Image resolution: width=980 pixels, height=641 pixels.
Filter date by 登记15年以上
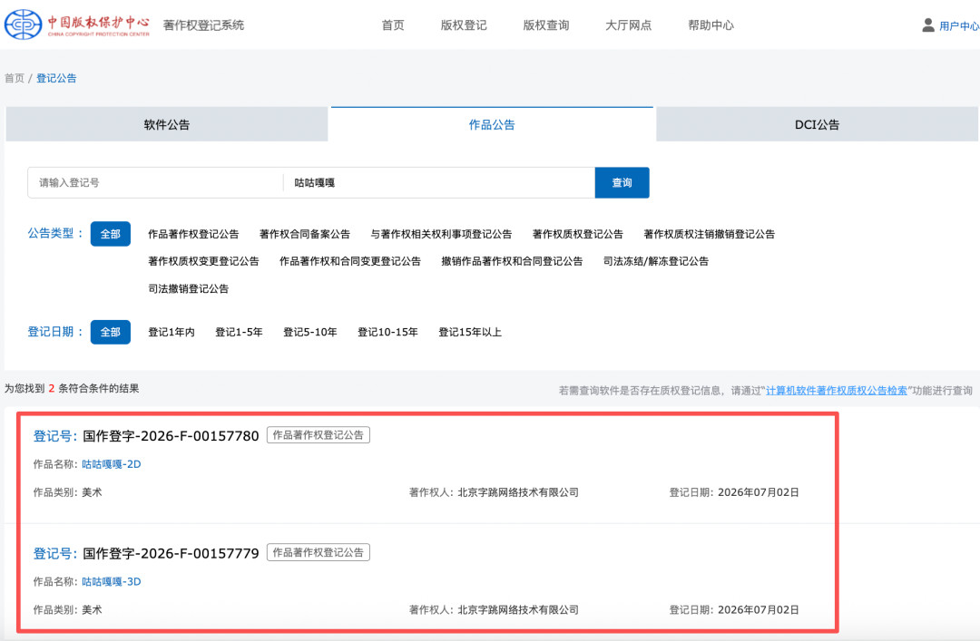(x=470, y=332)
